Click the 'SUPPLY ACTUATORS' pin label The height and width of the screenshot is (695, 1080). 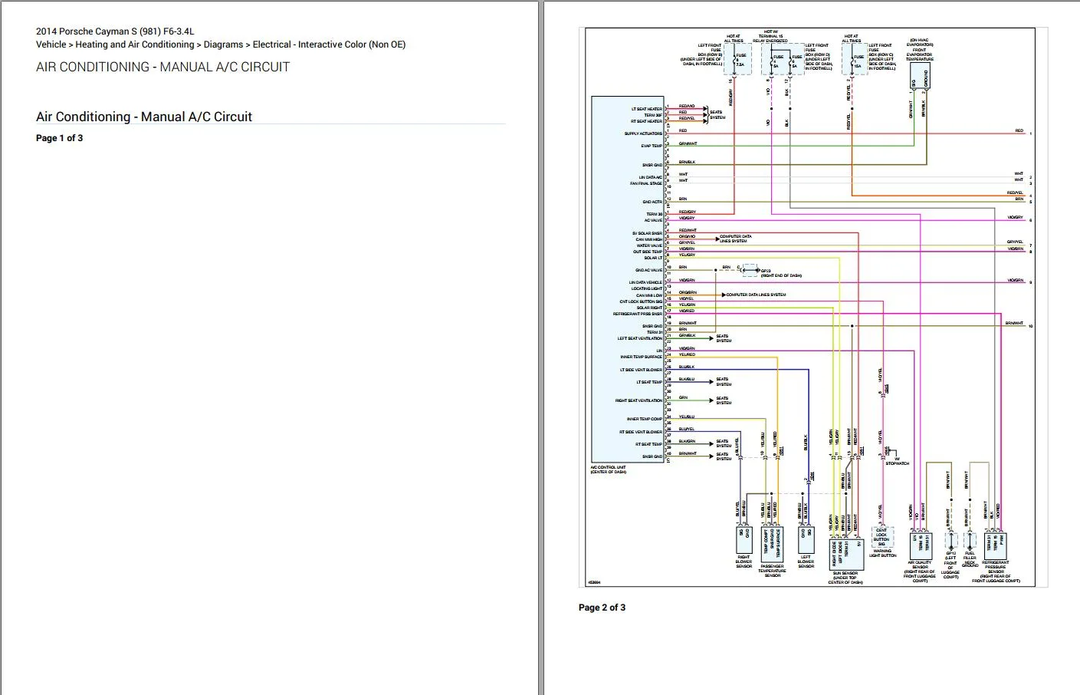tap(643, 133)
